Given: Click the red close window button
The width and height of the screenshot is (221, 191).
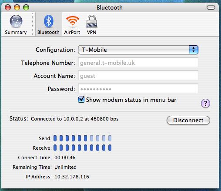Looking at the screenshot, I should tap(8, 7).
